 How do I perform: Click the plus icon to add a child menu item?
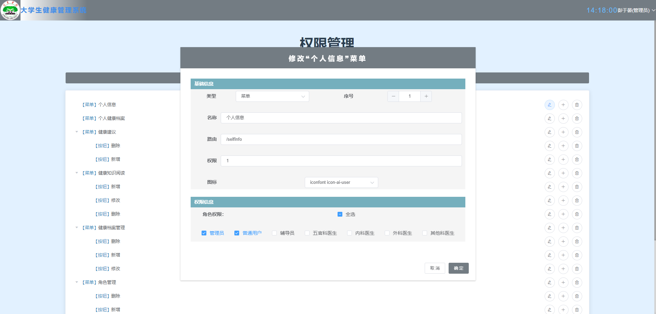pos(563,105)
